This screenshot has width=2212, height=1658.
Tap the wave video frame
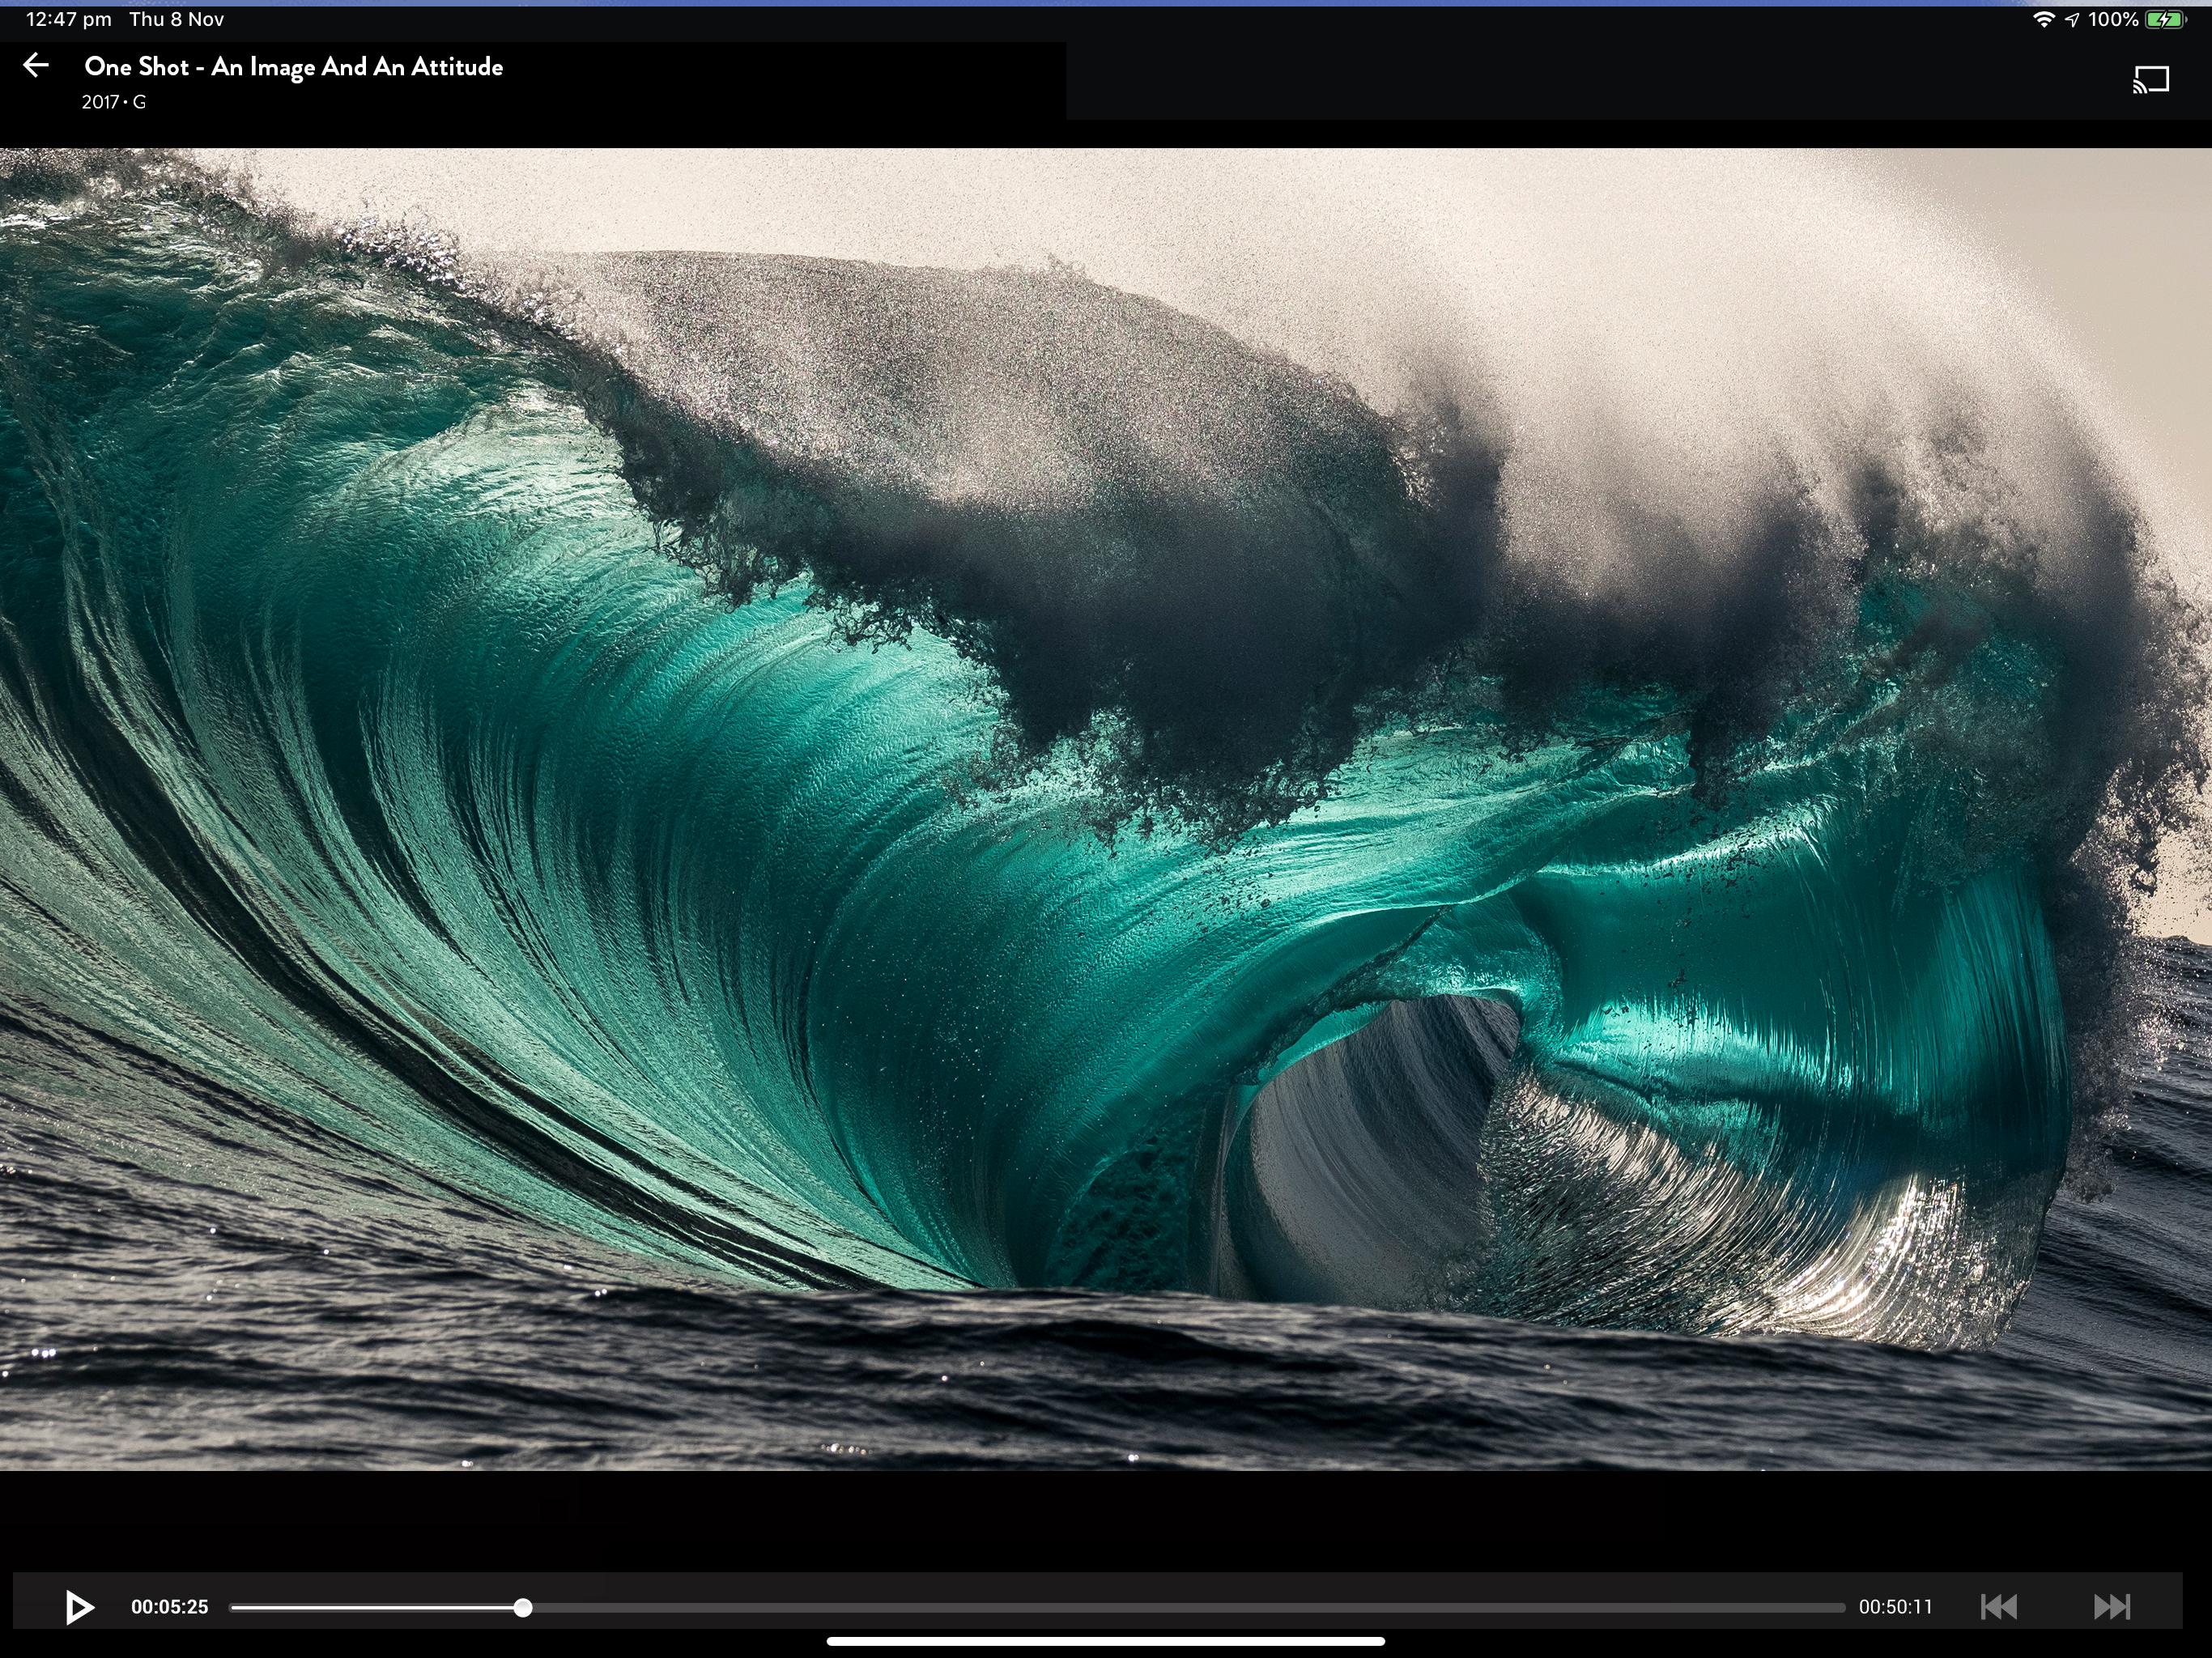1106,808
